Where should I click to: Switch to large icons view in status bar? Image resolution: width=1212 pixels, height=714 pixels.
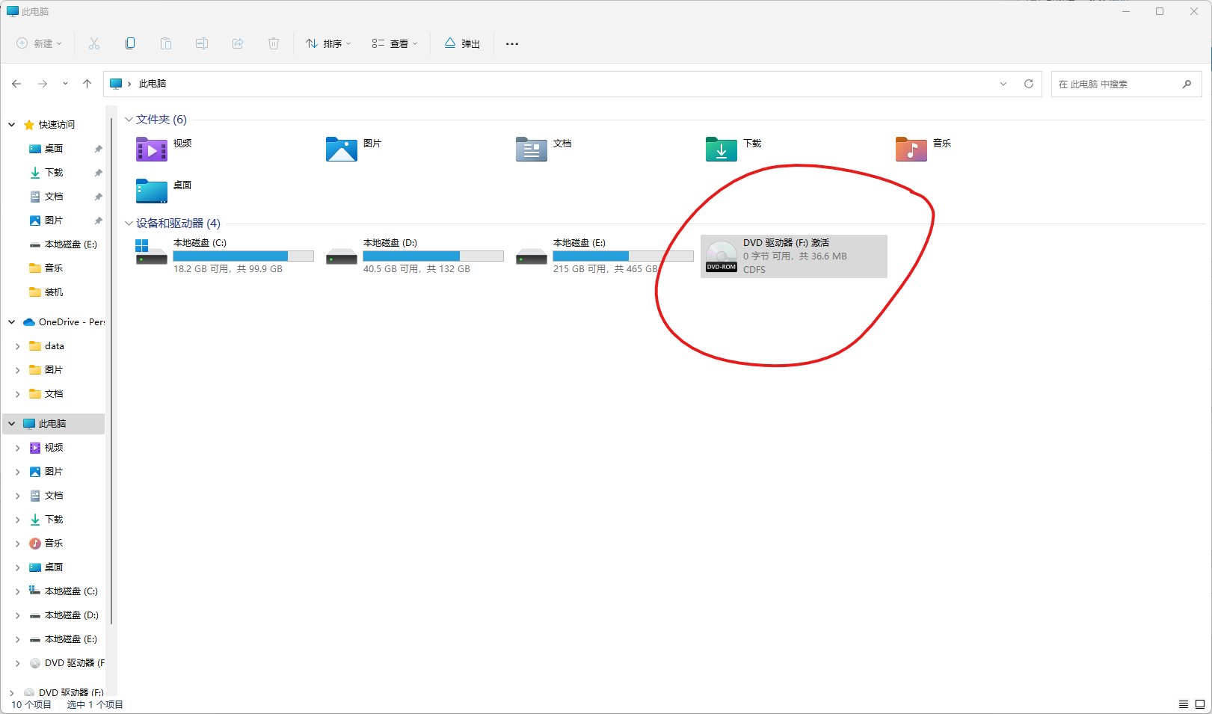click(x=1199, y=704)
